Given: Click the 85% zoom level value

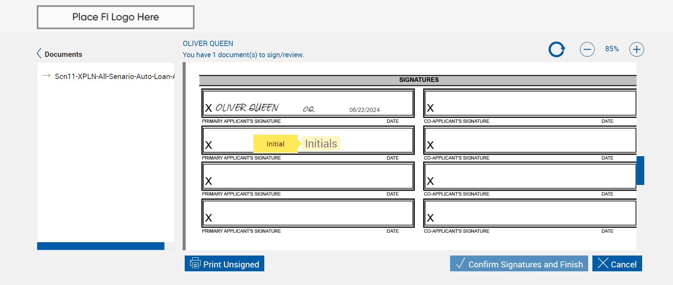Looking at the screenshot, I should click(612, 49).
